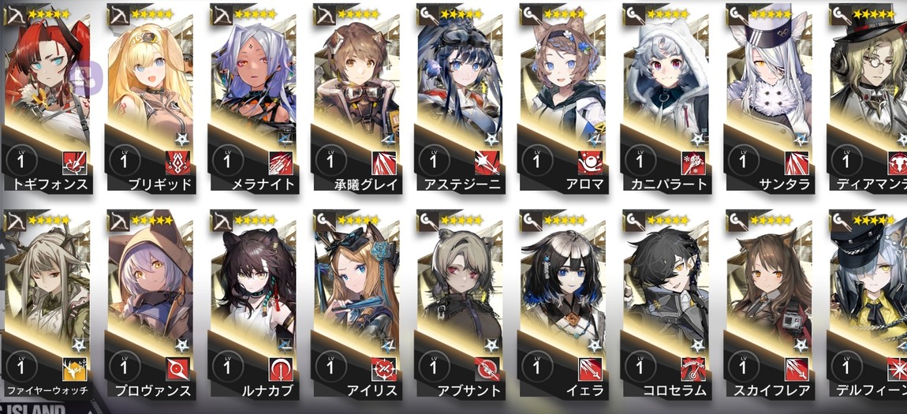
Task: Tap コロセラム's red gauge skill icon
Action: click(x=693, y=369)
